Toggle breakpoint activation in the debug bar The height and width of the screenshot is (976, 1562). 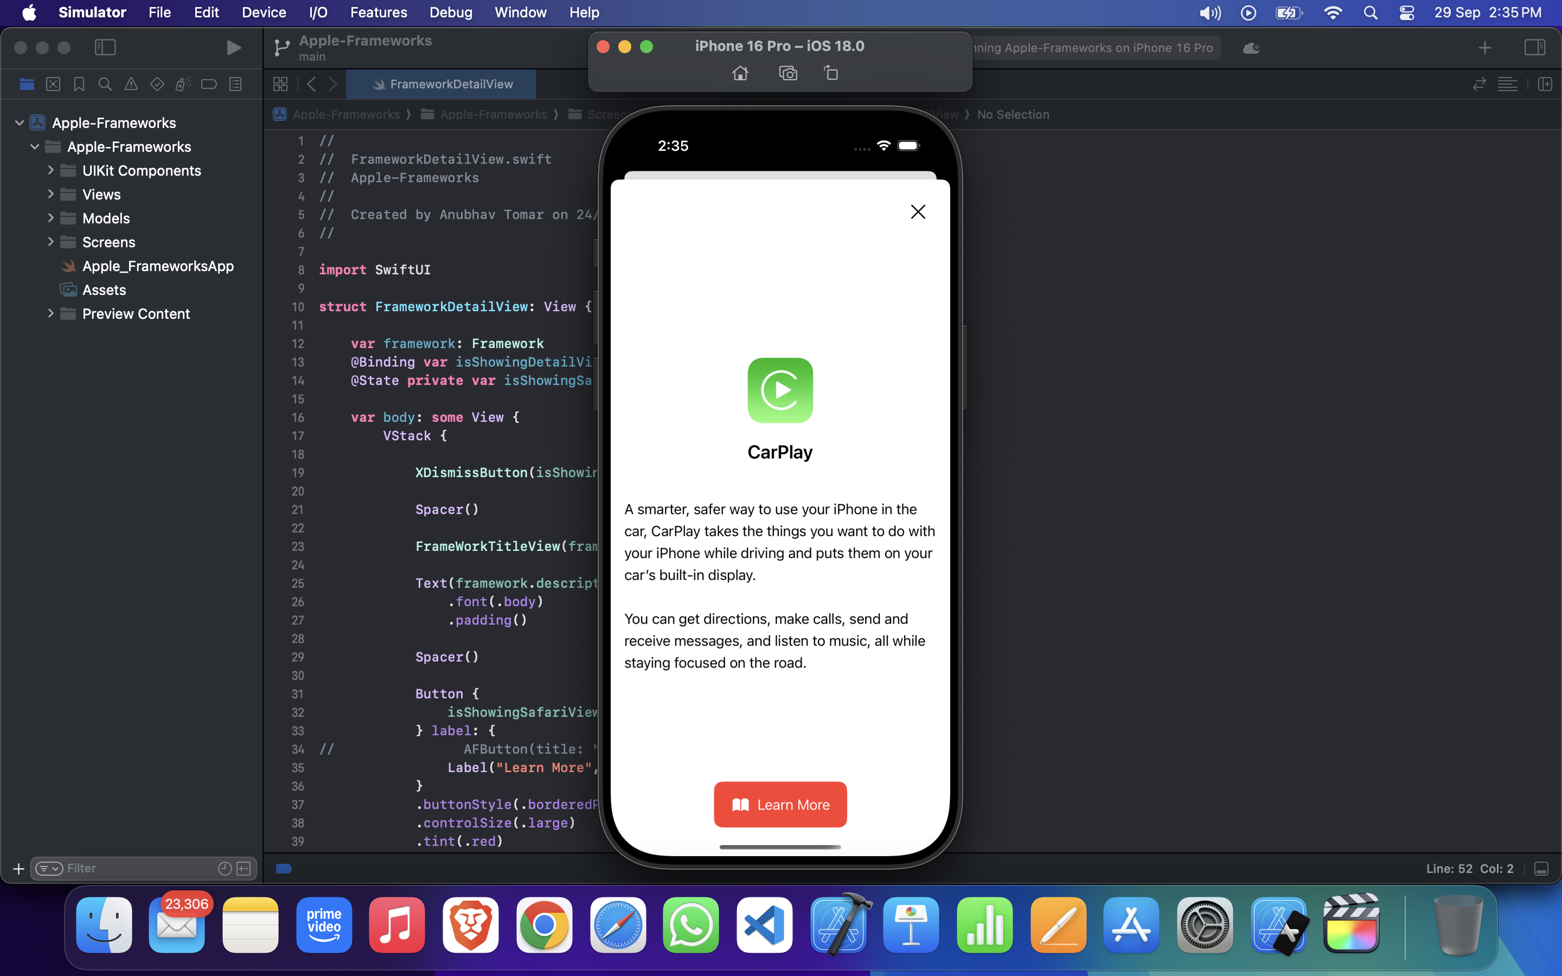pos(285,869)
